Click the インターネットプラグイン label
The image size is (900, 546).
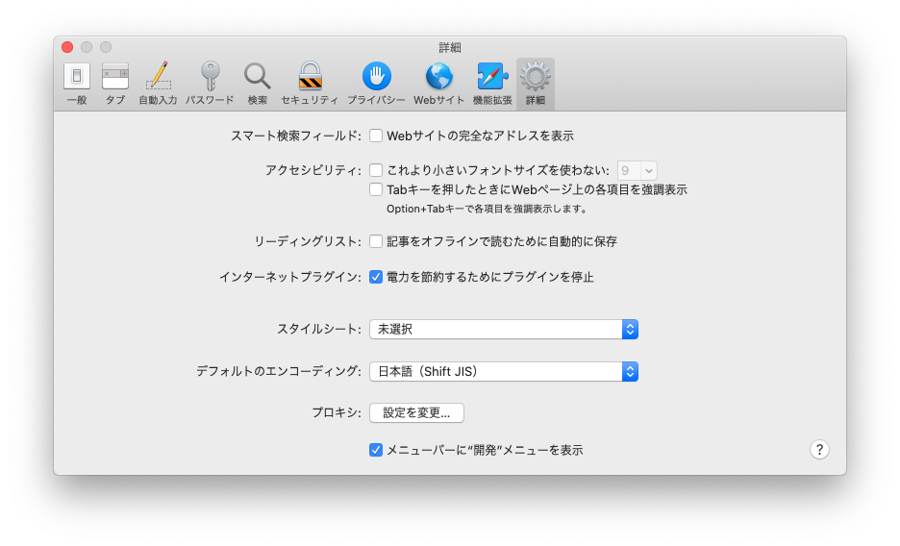(x=290, y=277)
